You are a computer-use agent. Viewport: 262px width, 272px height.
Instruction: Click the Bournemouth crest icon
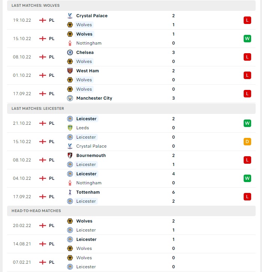(70, 155)
